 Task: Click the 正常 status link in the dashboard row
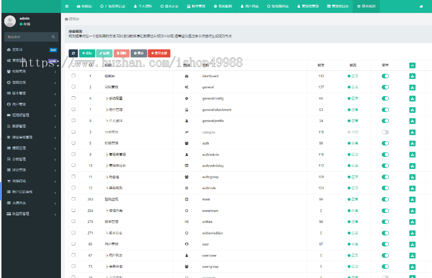tap(353, 76)
